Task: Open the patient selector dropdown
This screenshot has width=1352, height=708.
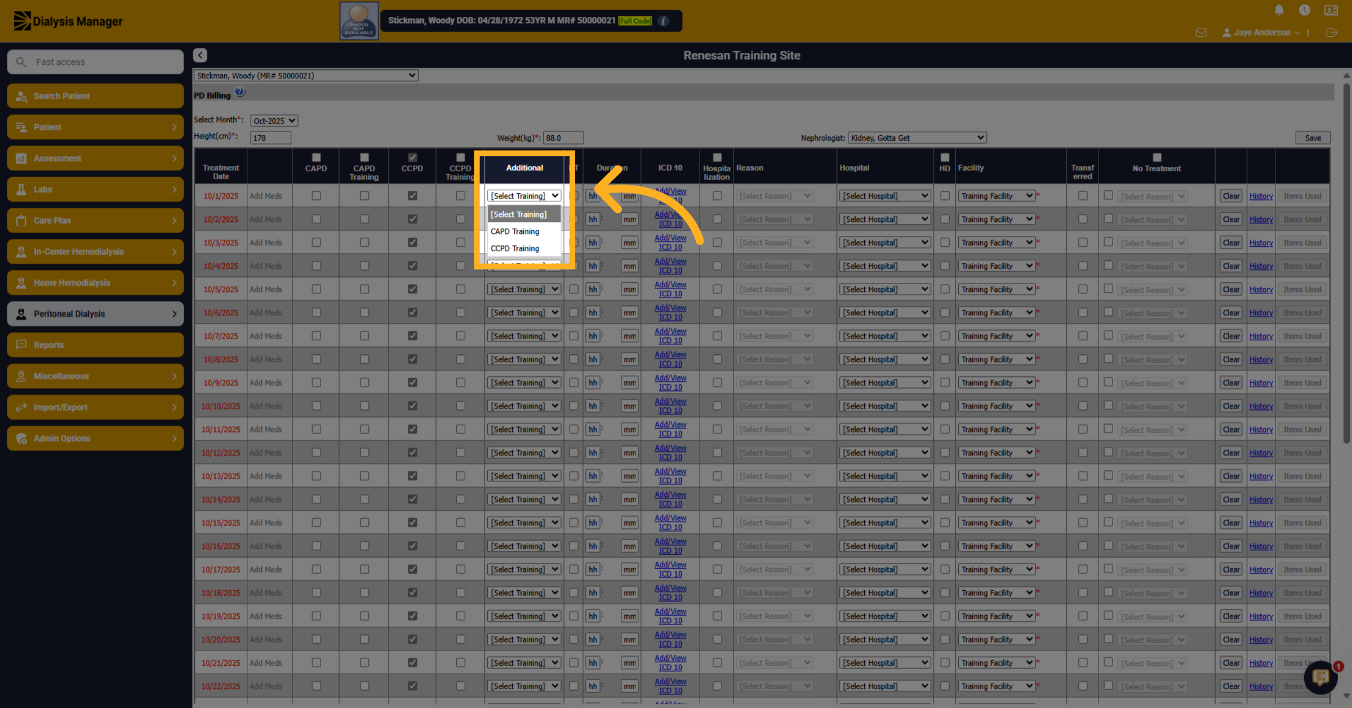Action: pyautogui.click(x=306, y=75)
